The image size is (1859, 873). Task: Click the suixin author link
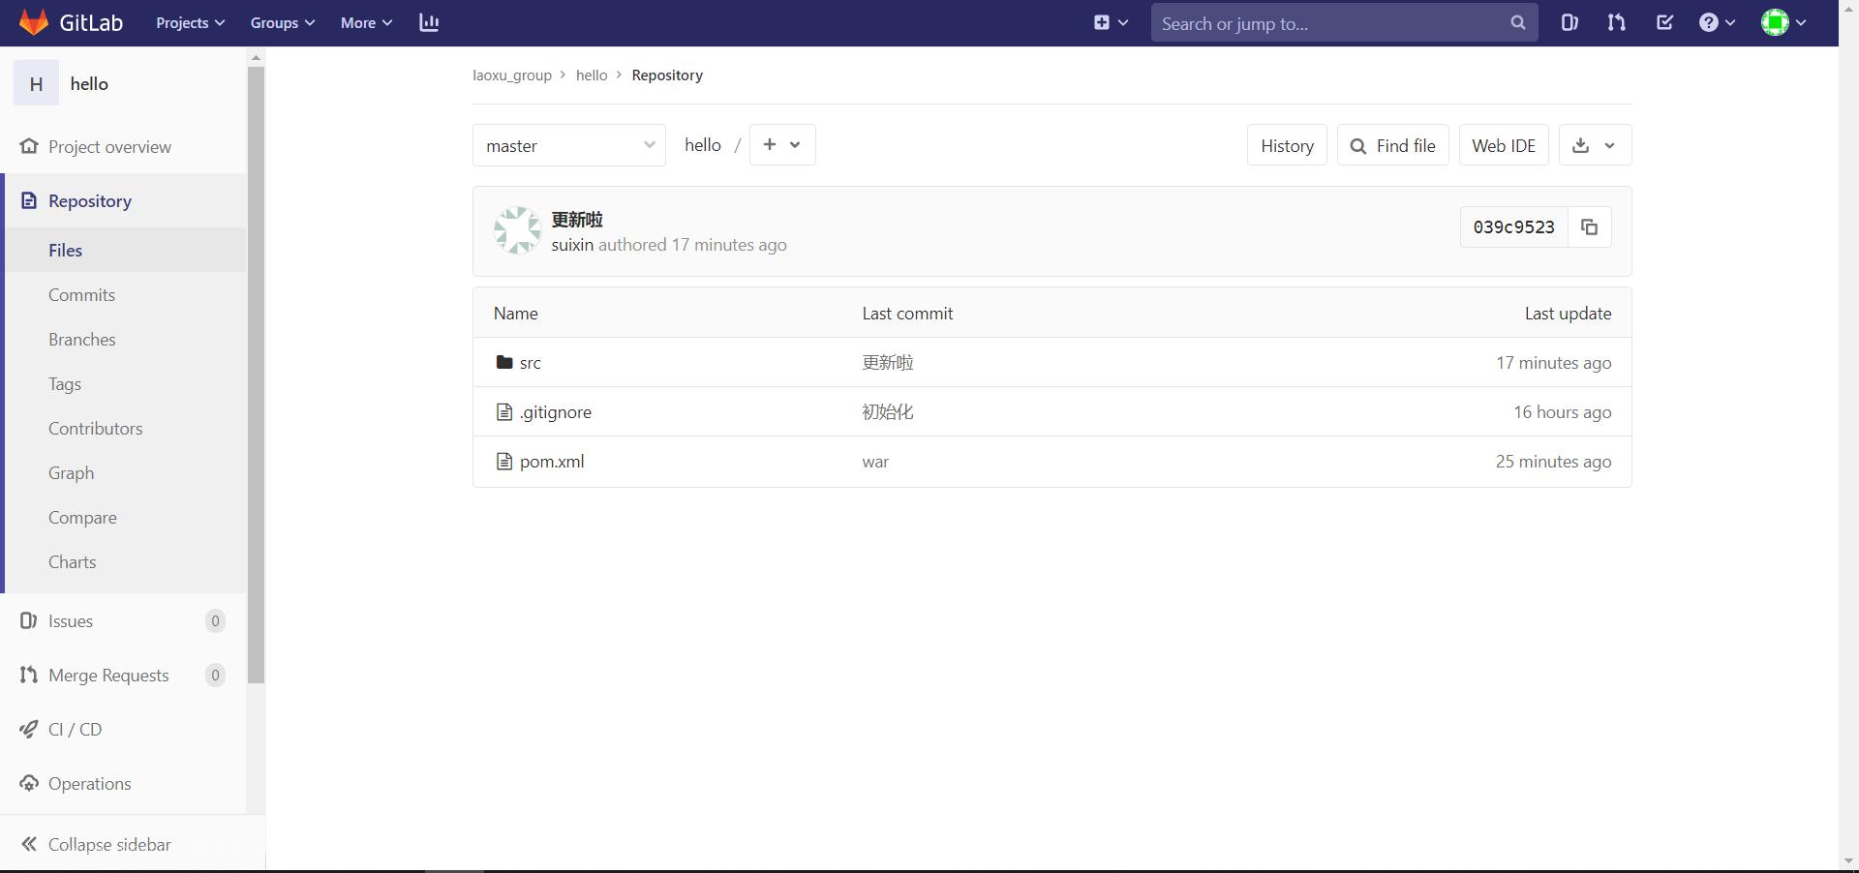pyautogui.click(x=572, y=245)
